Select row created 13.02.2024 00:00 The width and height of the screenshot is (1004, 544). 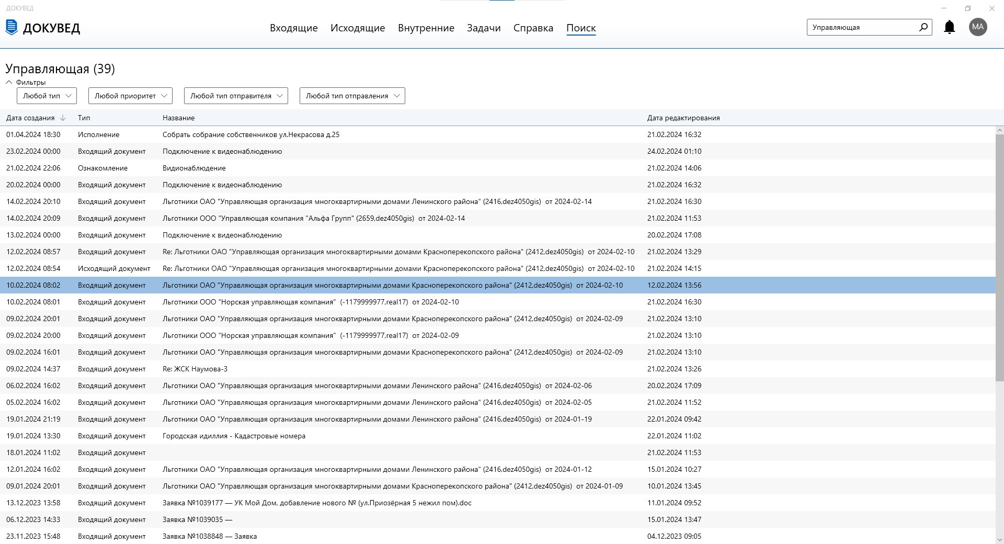click(497, 235)
